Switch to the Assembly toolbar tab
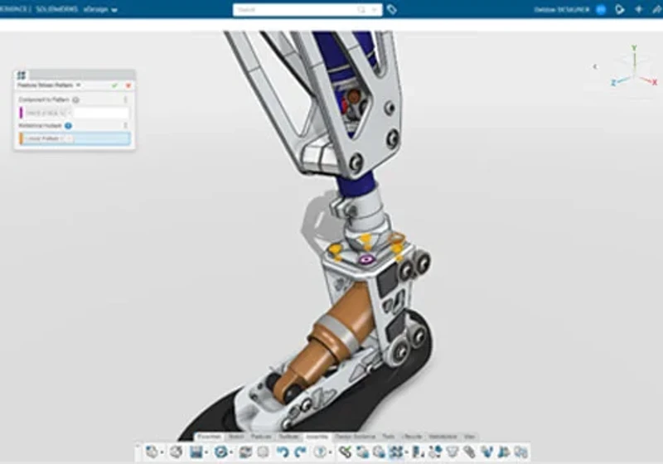This screenshot has height=464, width=663. [317, 437]
